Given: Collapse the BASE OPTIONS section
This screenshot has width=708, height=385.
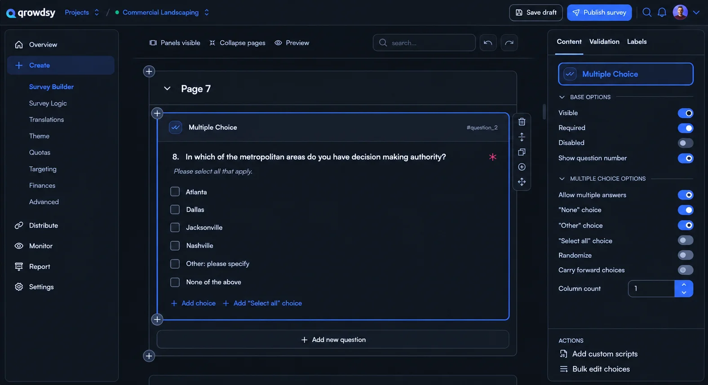Looking at the screenshot, I should pos(562,97).
